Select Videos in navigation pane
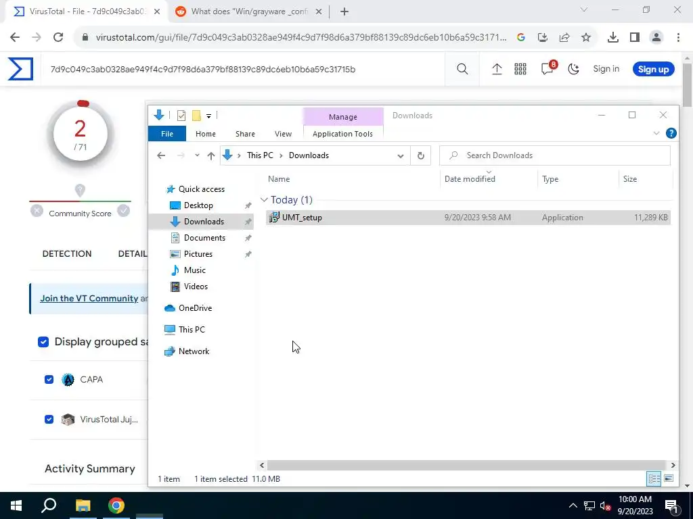The image size is (693, 519). point(196,287)
